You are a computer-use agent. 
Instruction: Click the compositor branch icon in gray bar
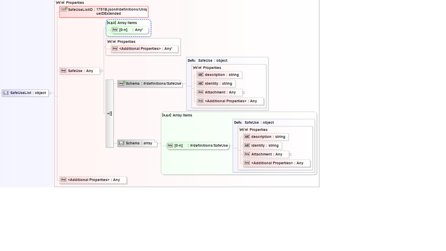[x=110, y=114]
